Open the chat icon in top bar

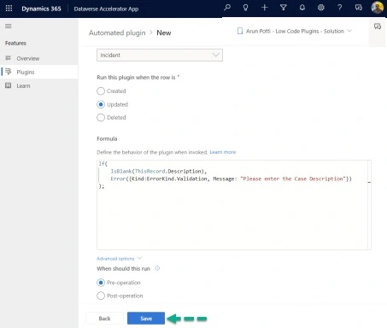359,8
